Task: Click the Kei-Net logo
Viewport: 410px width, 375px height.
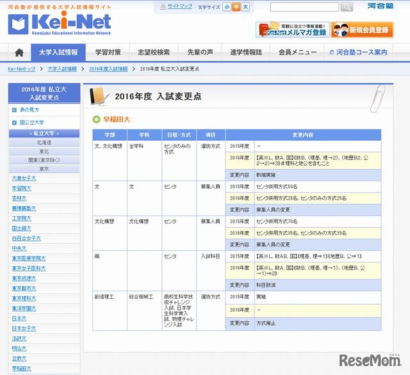Action: coord(60,24)
